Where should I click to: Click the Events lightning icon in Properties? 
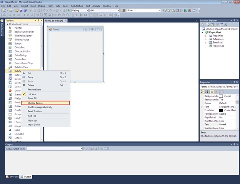tap(216, 91)
